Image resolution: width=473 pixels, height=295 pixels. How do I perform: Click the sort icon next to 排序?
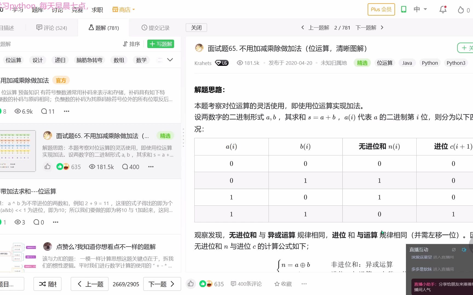tap(125, 44)
